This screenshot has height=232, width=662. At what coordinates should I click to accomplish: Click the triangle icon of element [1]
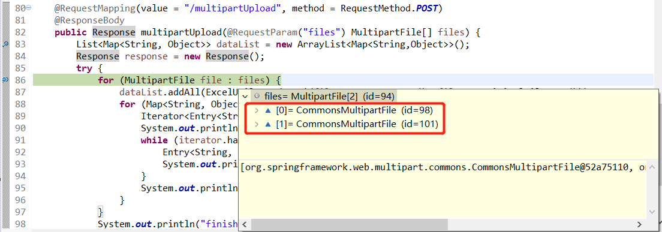tap(267, 124)
